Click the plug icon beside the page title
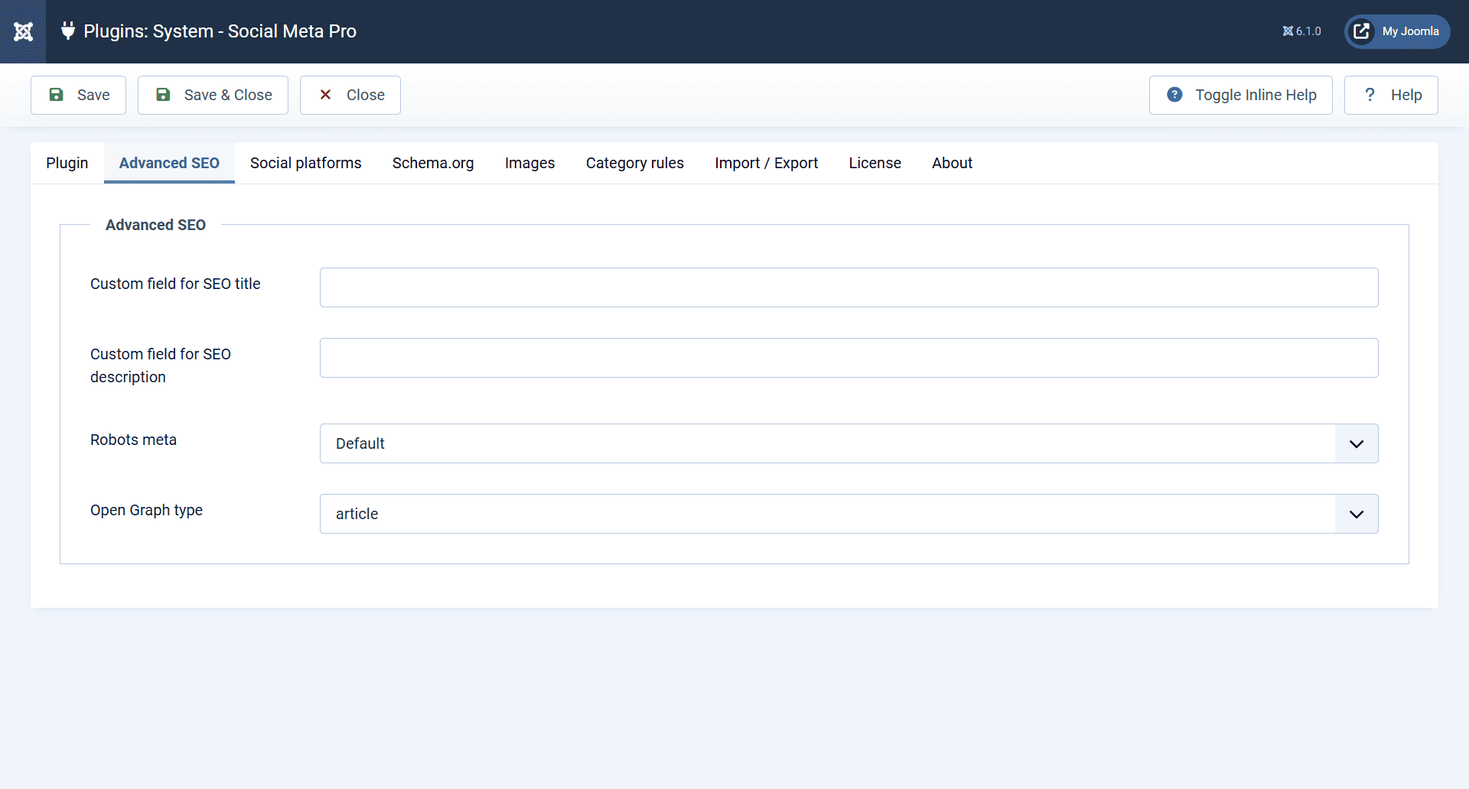The image size is (1469, 789). (x=67, y=31)
